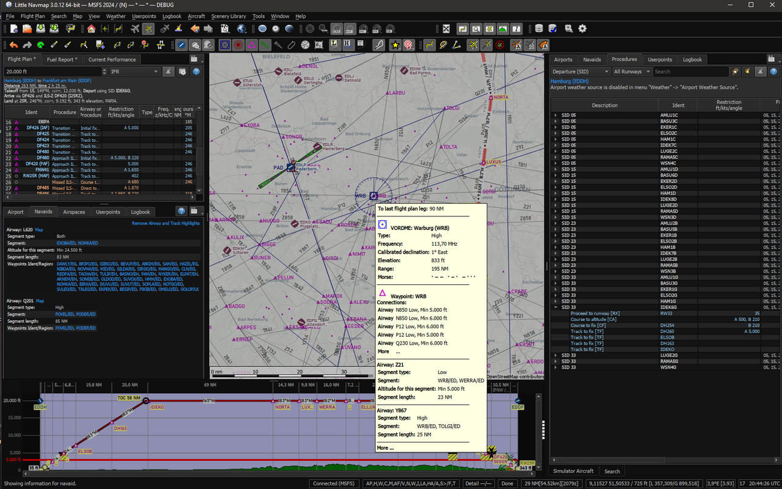The image size is (782, 489).
Task: Click the Remove Airway and Track Highlights link
Action: [x=166, y=223]
